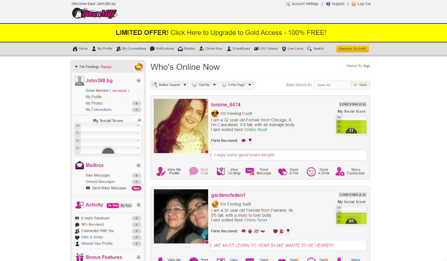
Task: Click the View On Map icon
Action: (221, 172)
